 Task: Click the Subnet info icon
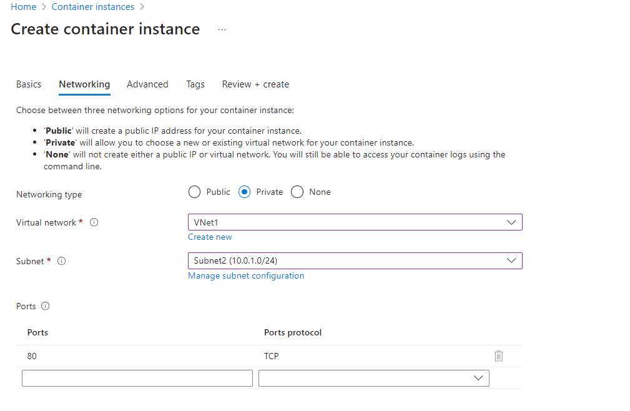pyautogui.click(x=61, y=261)
